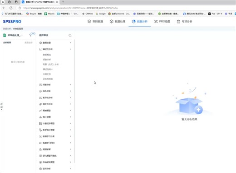Open the Google bookmark
Image resolution: width=236 pixels, height=173 pixels.
(101, 14)
